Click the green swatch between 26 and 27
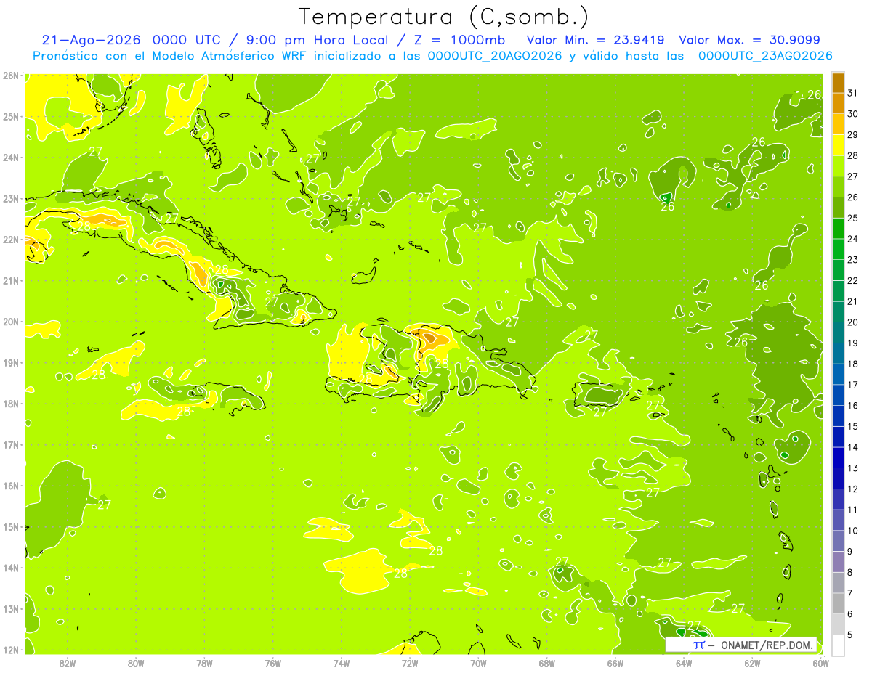872x673 pixels. pos(838,187)
